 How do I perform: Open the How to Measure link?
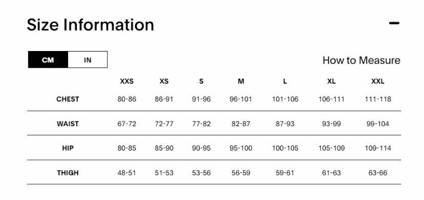click(361, 60)
